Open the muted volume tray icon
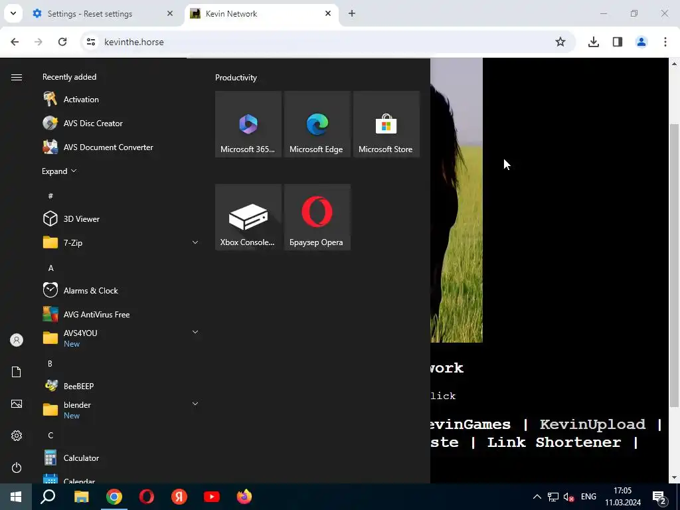Viewport: 680px width, 510px height. click(569, 497)
